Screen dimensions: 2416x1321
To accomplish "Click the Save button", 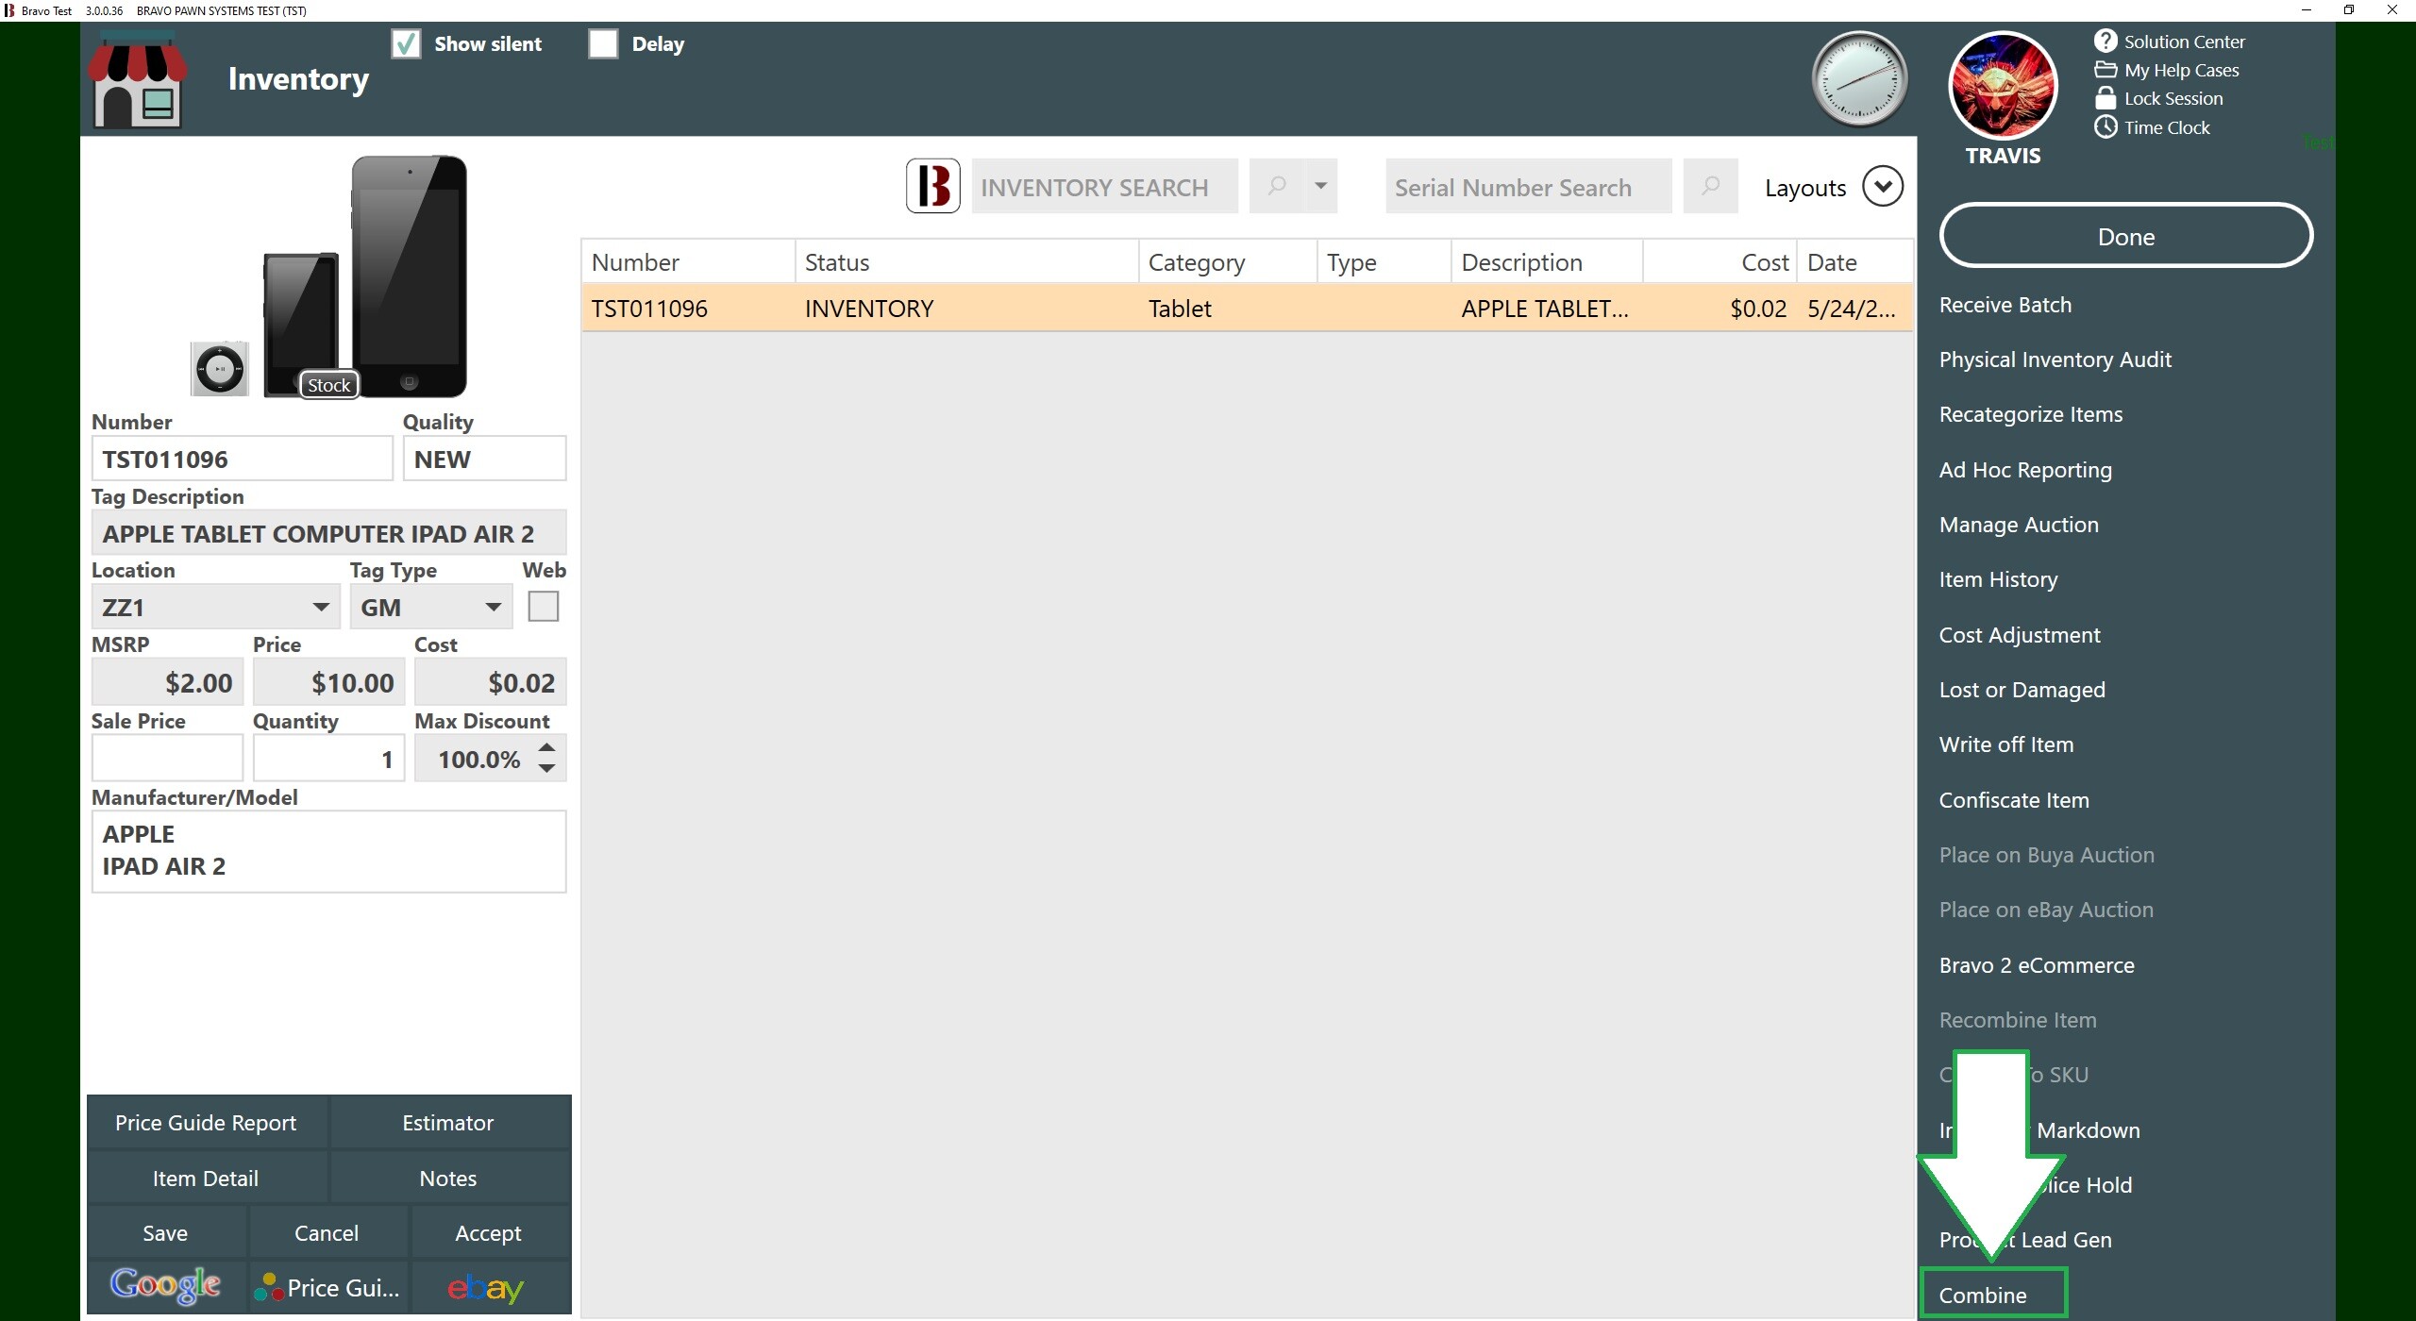I will [x=165, y=1232].
